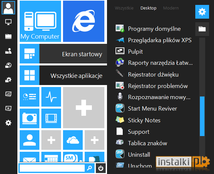Click the blue scrollbar thumb

[202, 116]
